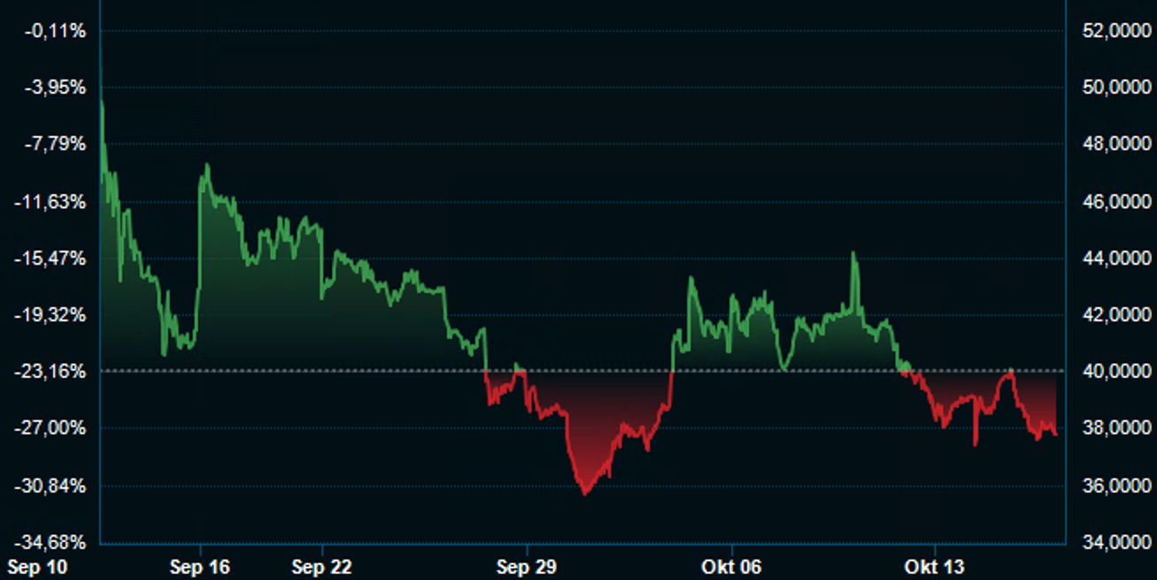Click the last red point at chart end
This screenshot has width=1157, height=580.
[1055, 433]
